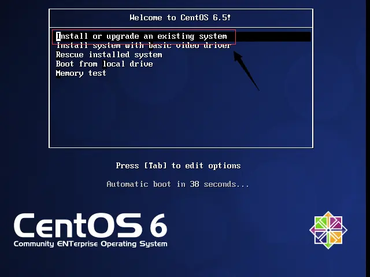Click the "Automatic boot in 38 seconds..." countdown
This screenshot has width=370, height=277.
[x=177, y=184]
